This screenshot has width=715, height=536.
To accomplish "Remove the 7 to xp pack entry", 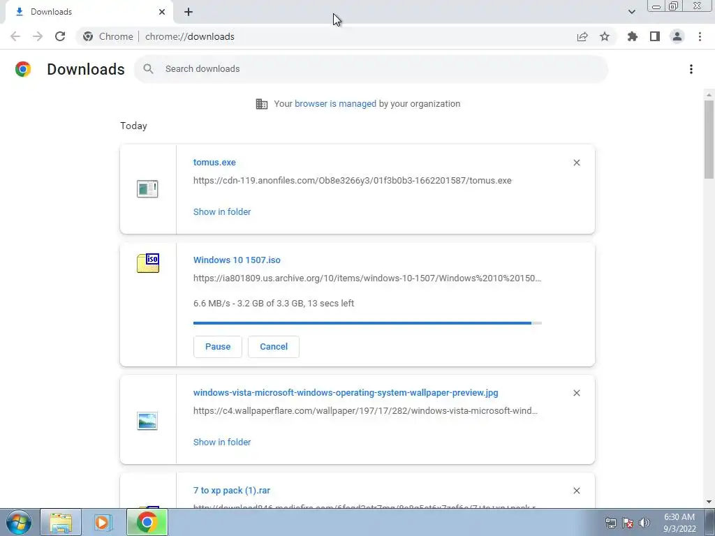I will click(x=576, y=491).
